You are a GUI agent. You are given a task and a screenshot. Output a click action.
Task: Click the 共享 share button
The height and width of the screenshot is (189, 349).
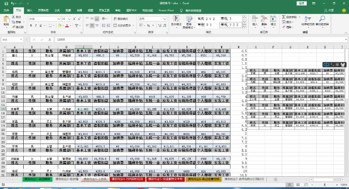(329, 11)
